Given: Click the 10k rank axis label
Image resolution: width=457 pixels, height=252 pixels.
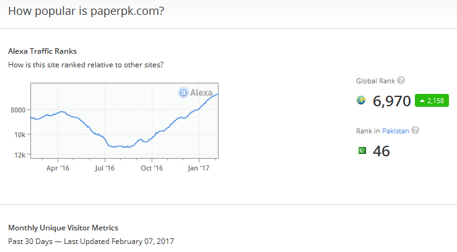Looking at the screenshot, I should pos(20,135).
